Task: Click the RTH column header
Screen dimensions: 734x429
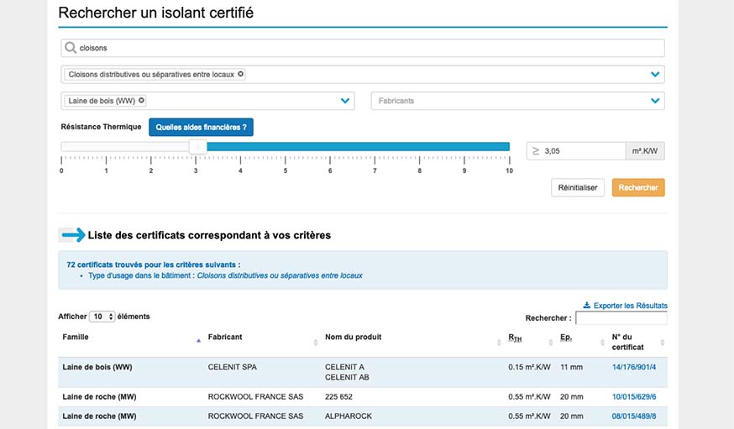Action: [x=515, y=337]
